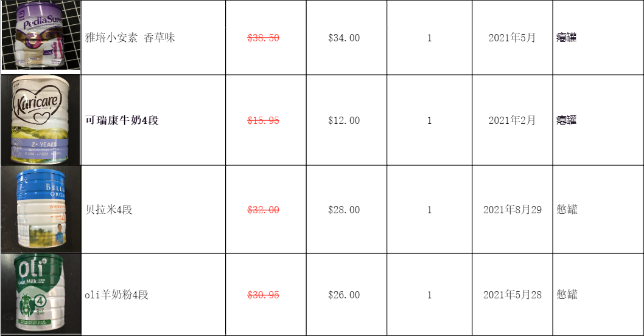Select the $28.00 sale price
This screenshot has width=644, height=336.
[x=344, y=210]
